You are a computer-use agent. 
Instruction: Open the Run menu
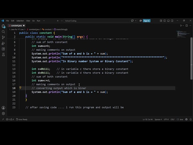(x=39, y=21)
